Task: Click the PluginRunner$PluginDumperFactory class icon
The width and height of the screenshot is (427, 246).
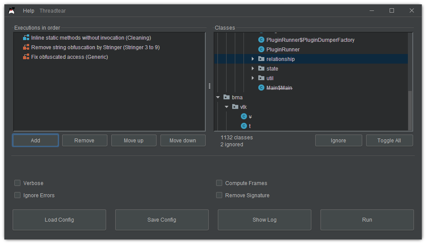Action: click(x=261, y=40)
